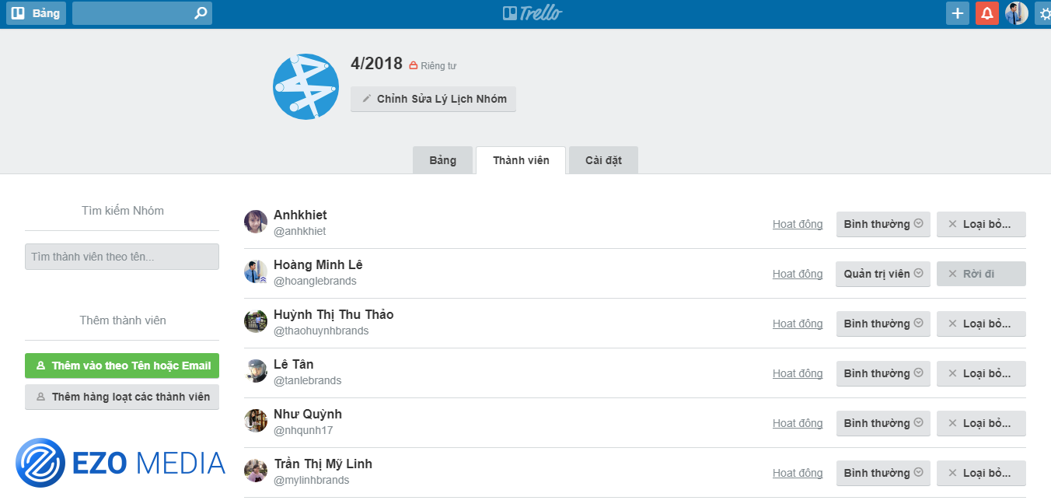Click the name Hoàng Minh Lê
Screen dimensions: 1051x504
[318, 264]
